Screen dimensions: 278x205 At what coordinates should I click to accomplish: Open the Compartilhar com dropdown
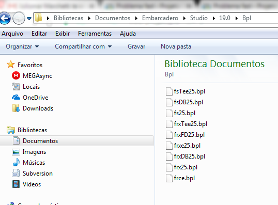pos(83,46)
